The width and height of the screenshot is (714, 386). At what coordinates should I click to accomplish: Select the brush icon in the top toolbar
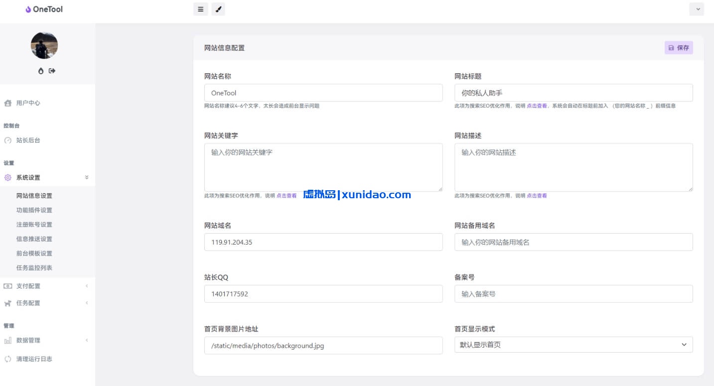pyautogui.click(x=218, y=9)
